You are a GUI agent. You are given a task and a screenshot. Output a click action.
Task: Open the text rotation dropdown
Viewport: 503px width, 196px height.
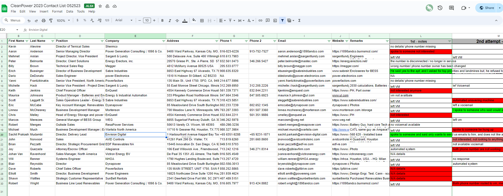click(x=251, y=20)
